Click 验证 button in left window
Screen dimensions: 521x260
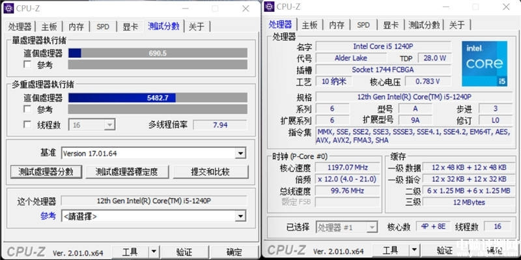coord(184,252)
